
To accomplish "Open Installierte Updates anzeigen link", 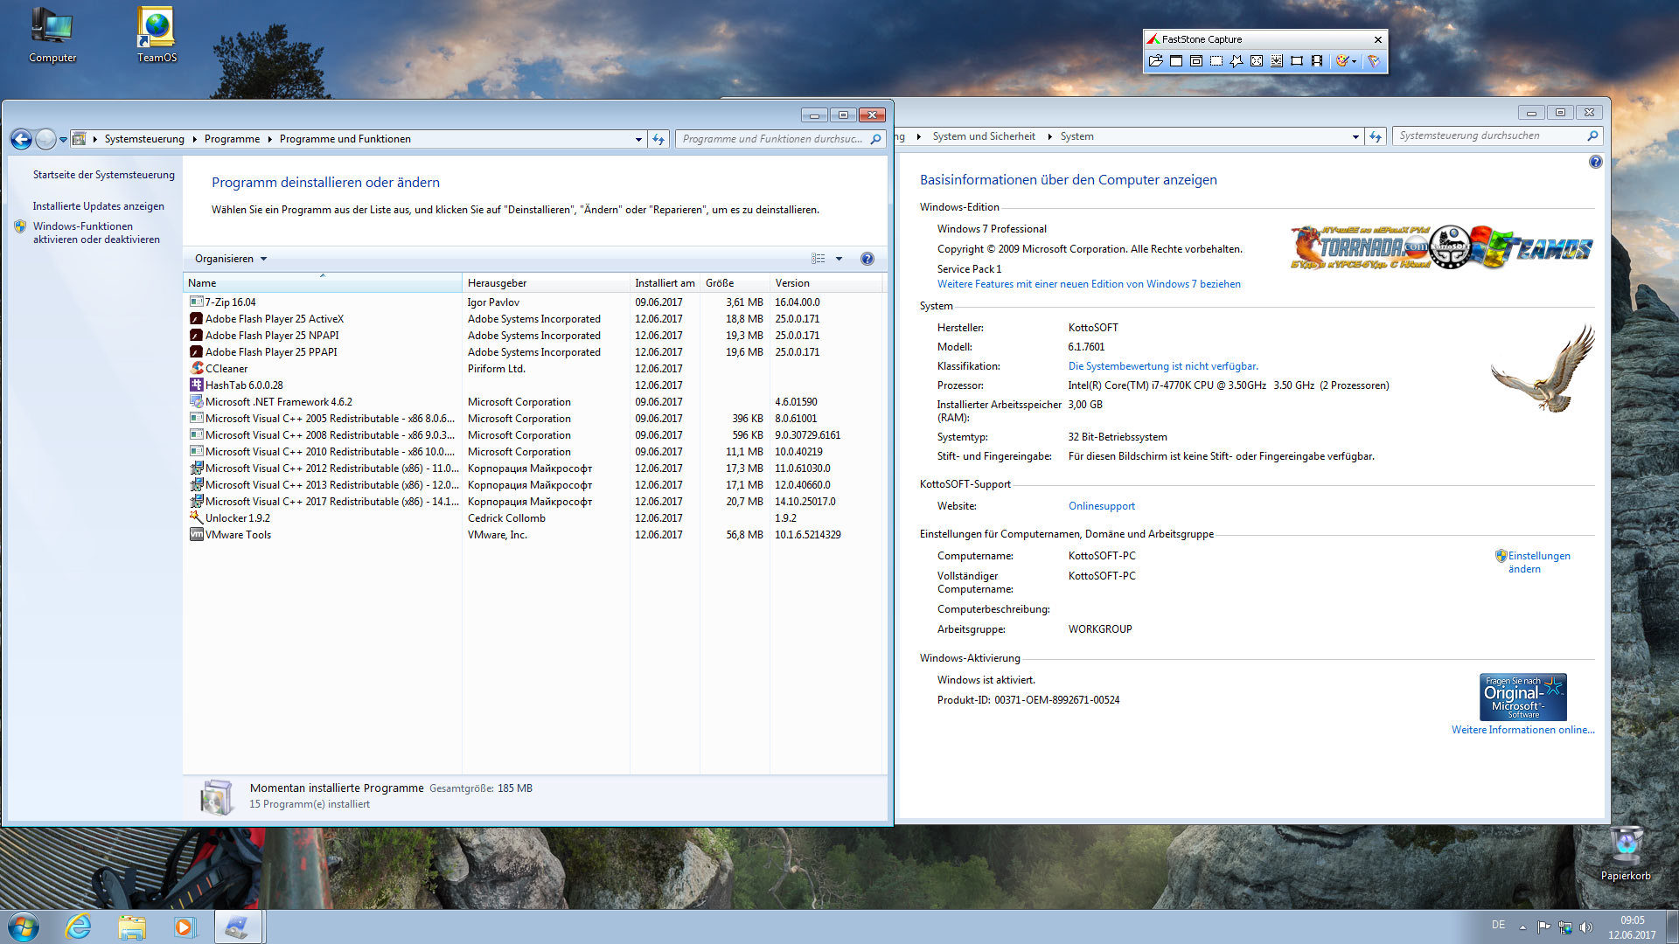I will coord(99,206).
